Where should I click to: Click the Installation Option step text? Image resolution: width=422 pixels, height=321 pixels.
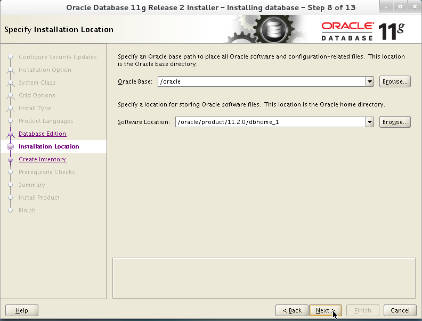[45, 70]
